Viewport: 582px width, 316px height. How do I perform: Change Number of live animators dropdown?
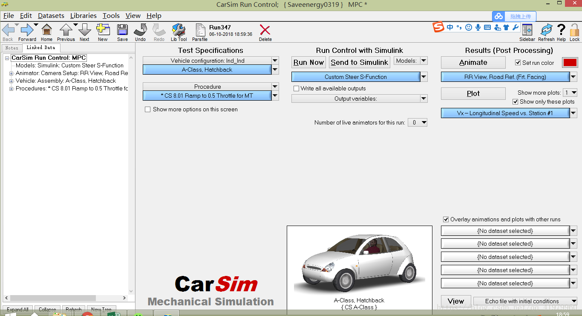click(418, 122)
